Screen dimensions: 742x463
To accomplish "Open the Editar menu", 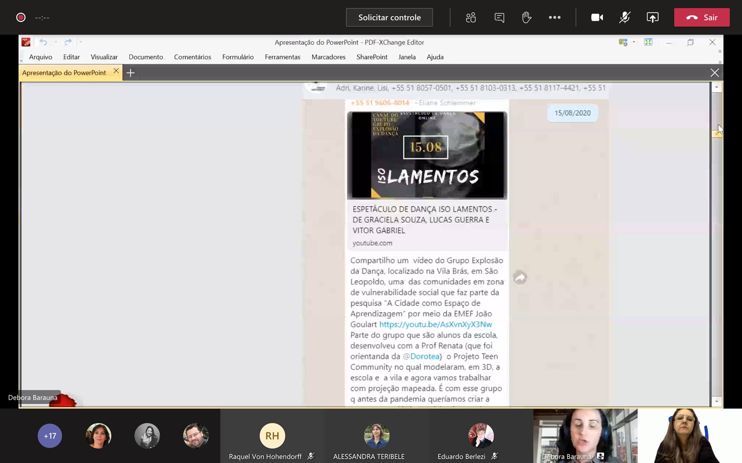I will 71,57.
